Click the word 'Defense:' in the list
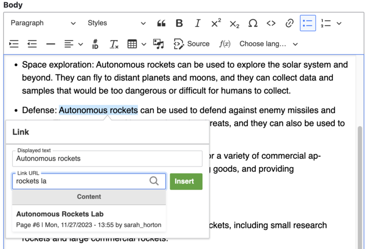Image resolution: width=367 pixels, height=249 pixels. tap(40, 110)
